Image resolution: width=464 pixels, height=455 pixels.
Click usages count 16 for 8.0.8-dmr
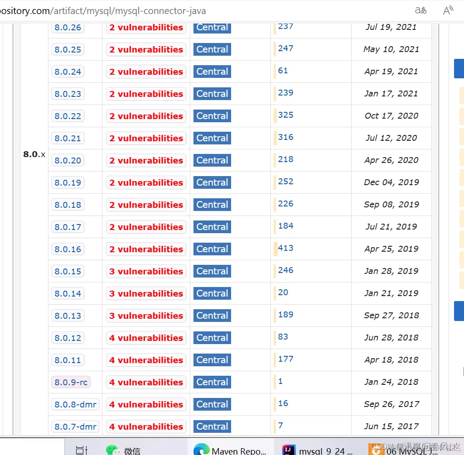[283, 403]
